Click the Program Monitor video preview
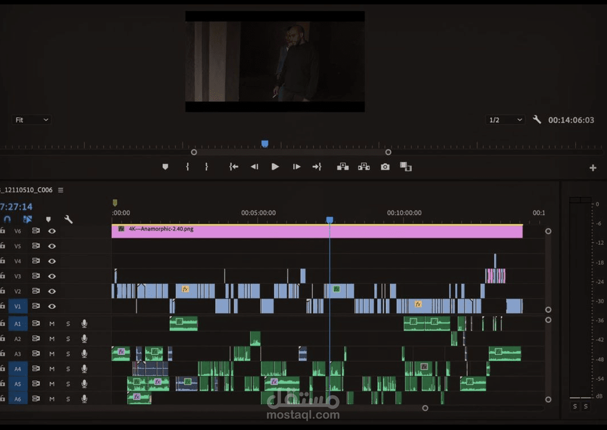The height and width of the screenshot is (430, 607). 275,61
